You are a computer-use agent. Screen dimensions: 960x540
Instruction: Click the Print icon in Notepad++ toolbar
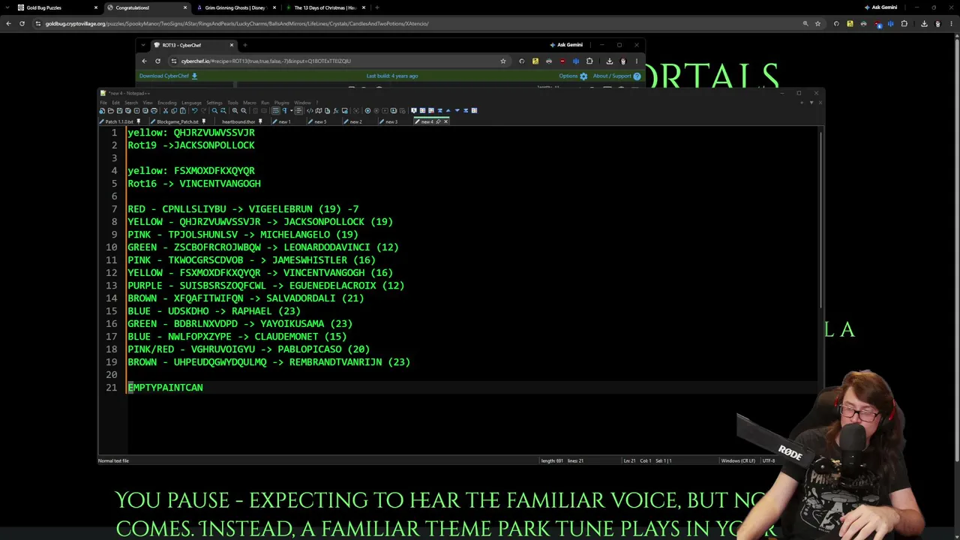pos(154,110)
